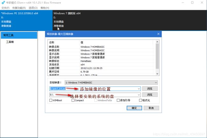Click the info list scroll up arrow
Image resolution: width=207 pixels, height=138 pixels.
point(157,42)
